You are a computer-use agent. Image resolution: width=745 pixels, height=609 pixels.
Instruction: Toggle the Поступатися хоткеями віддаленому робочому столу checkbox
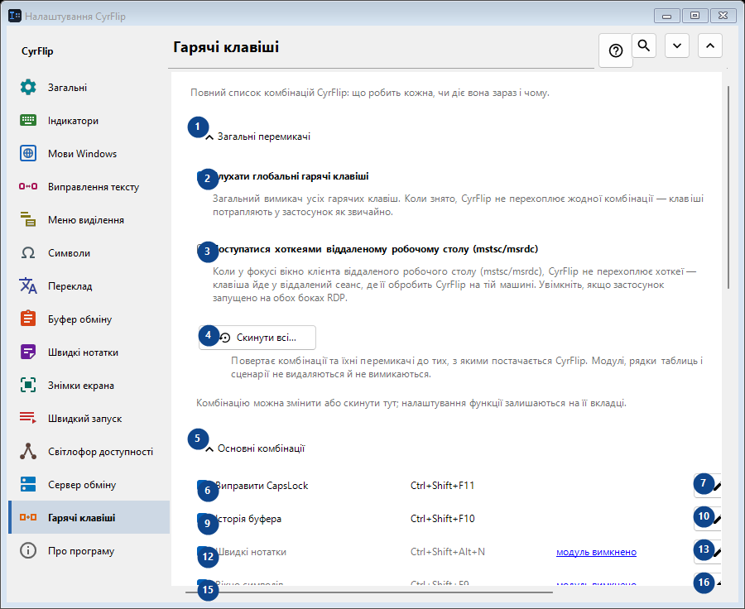click(x=203, y=249)
